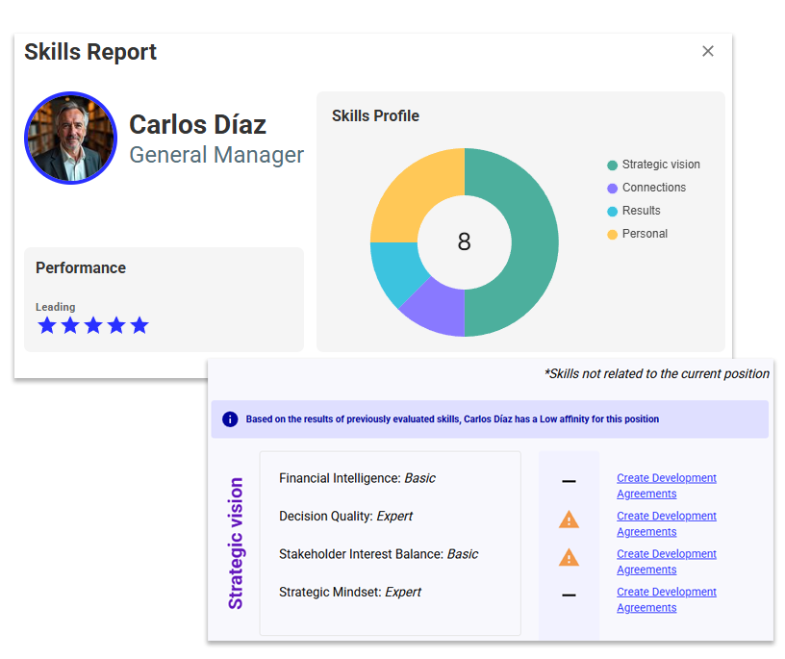Open Create Development Agreements for Strategic Mindset

666,599
